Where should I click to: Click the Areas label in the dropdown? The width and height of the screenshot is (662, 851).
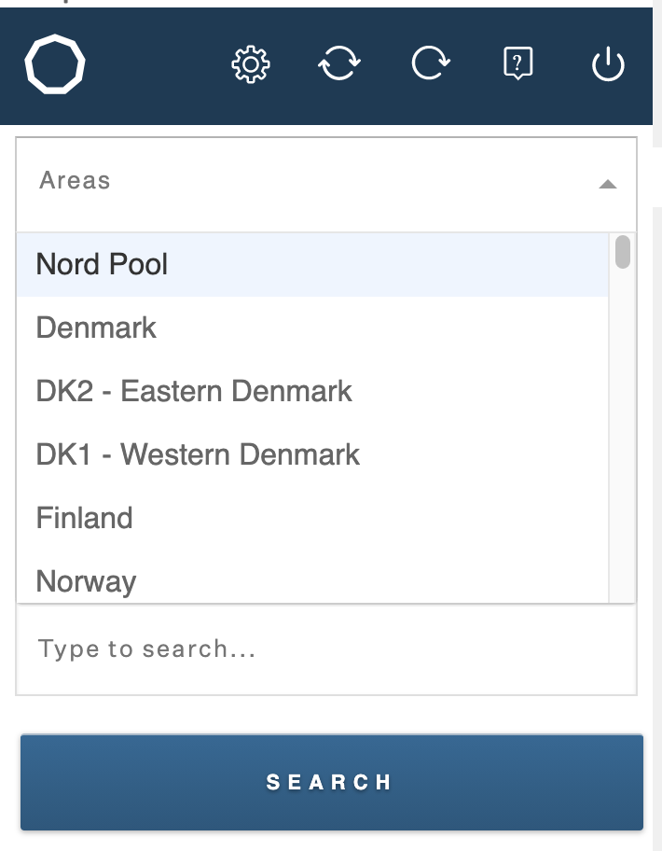click(75, 180)
